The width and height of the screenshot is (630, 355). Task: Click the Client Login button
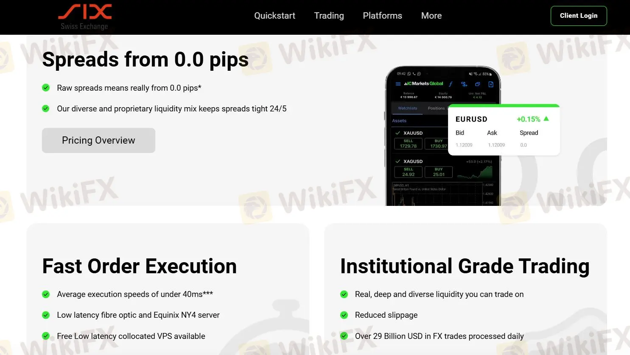point(578,16)
